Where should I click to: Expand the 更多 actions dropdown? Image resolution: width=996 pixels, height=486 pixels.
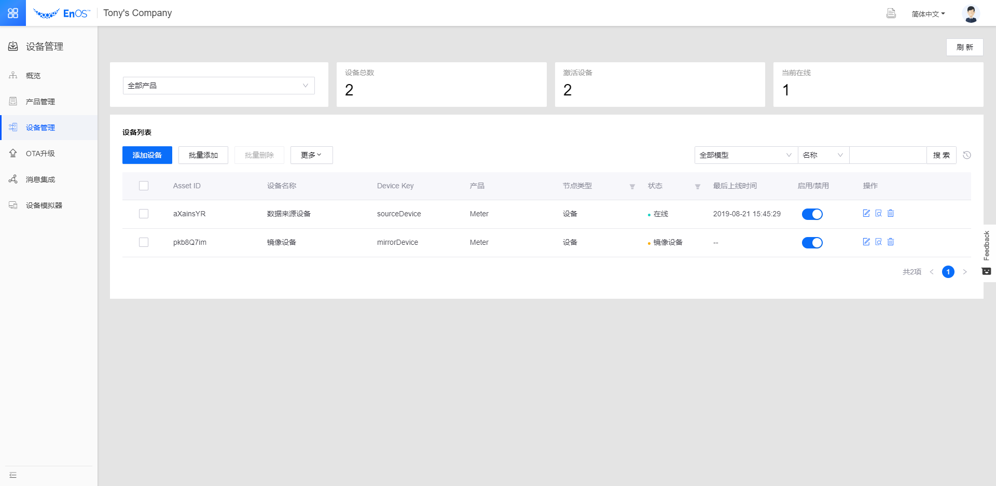[311, 155]
